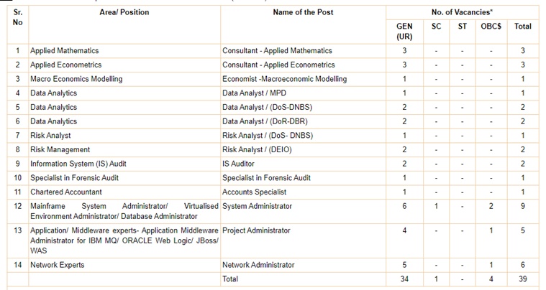The image size is (546, 290).
Task: Click the 'Sr. No' column header
Action: pos(18,17)
